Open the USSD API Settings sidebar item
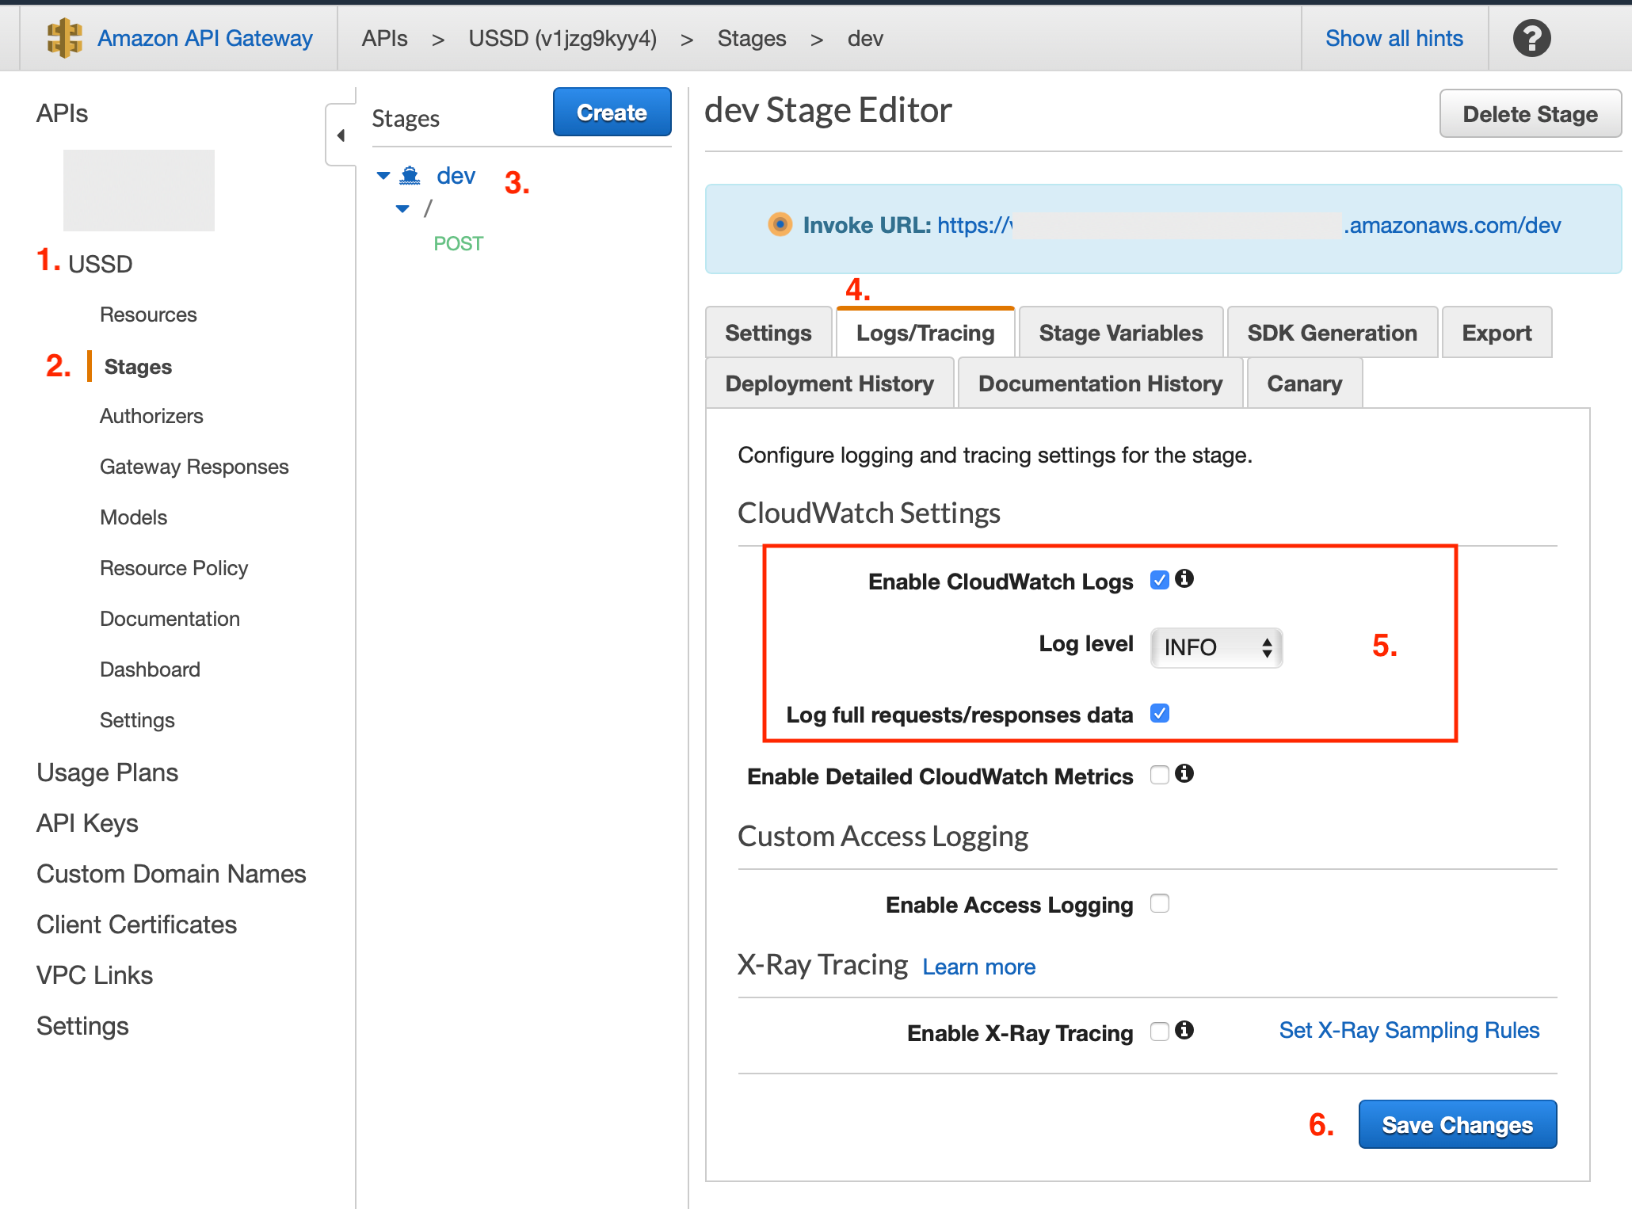The image size is (1632, 1209). pos(137,720)
